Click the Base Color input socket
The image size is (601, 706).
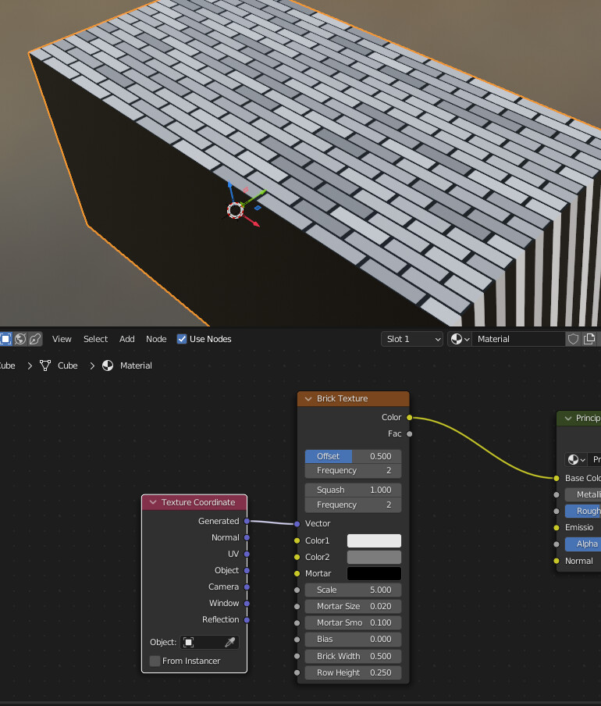click(557, 478)
